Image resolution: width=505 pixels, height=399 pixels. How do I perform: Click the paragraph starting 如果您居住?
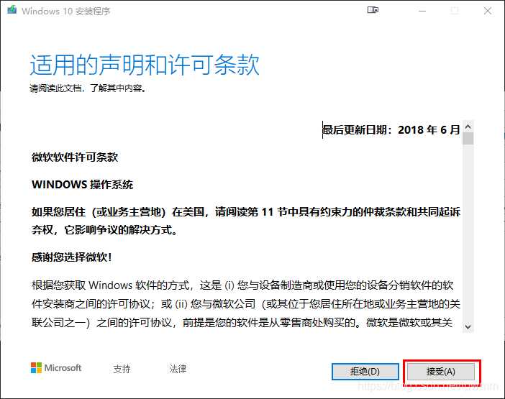[x=246, y=221]
